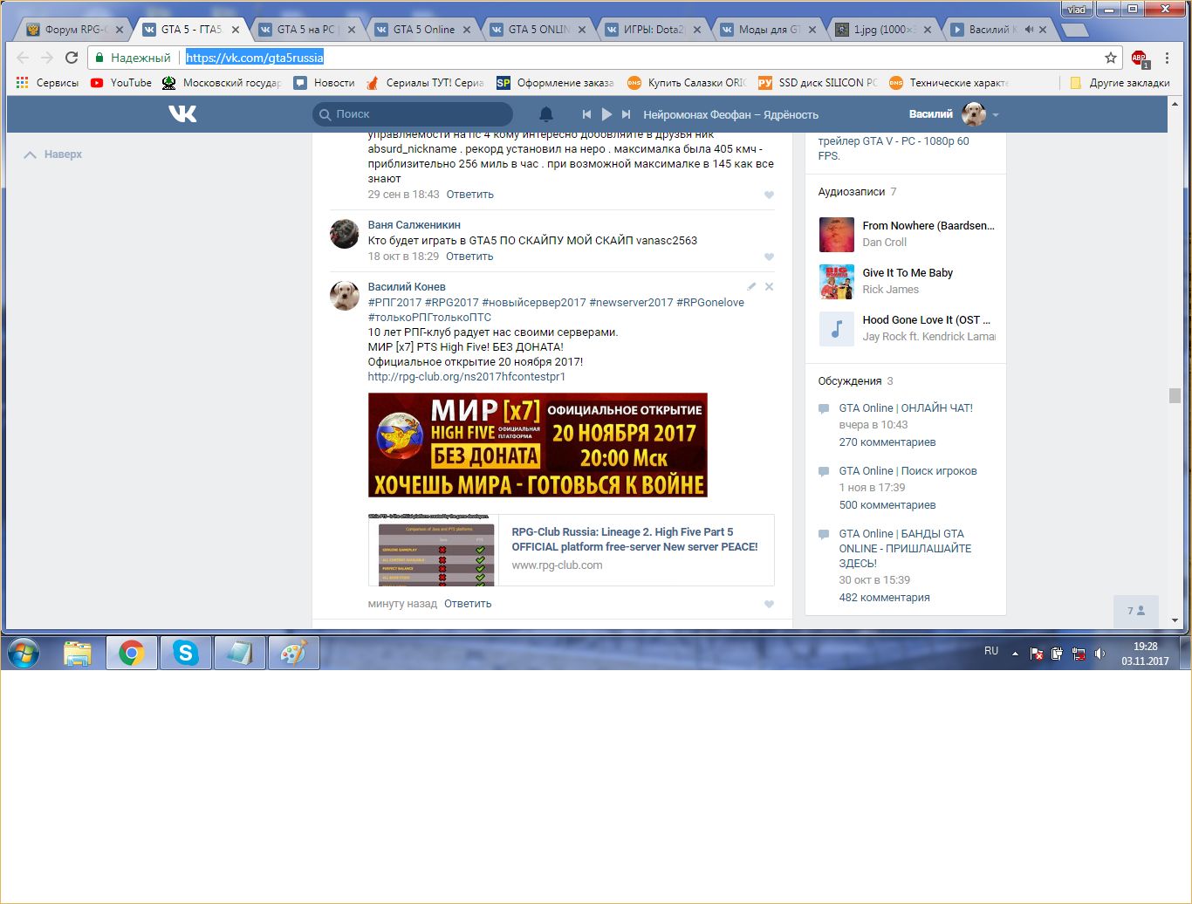1192x904 pixels.
Task: Play Hood Gone Love It audio note icon
Action: (836, 329)
